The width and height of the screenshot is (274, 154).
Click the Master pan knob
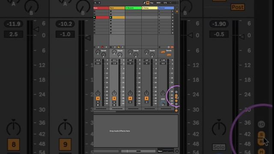[163, 93]
